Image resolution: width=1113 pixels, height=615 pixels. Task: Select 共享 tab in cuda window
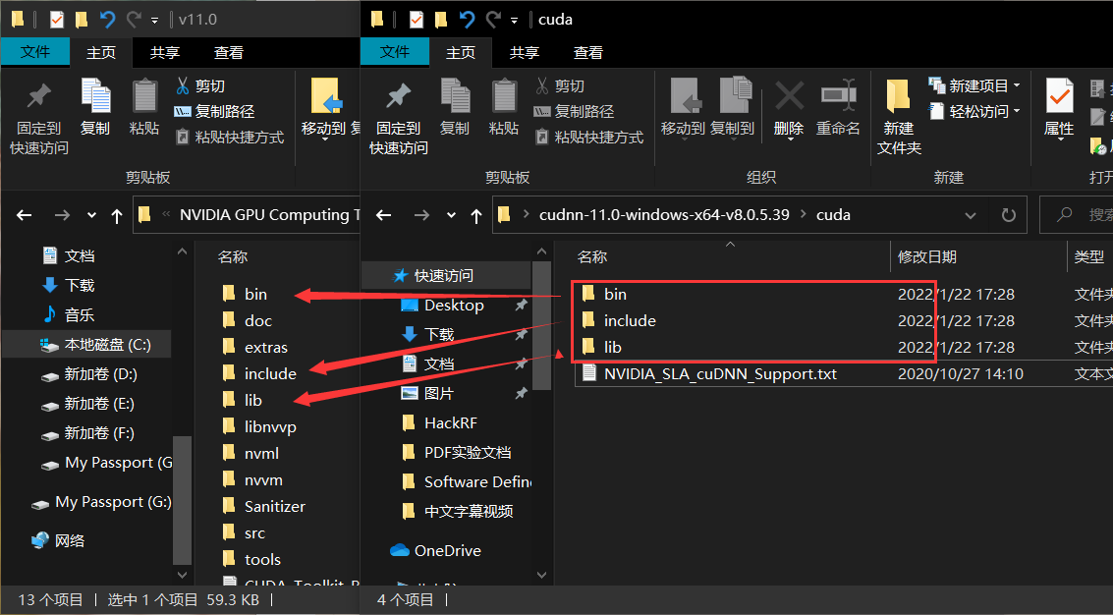pos(525,52)
